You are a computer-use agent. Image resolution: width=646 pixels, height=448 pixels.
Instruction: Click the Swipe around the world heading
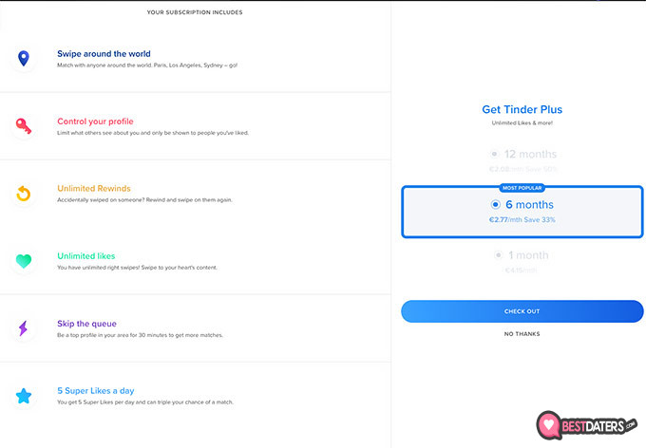(x=104, y=54)
